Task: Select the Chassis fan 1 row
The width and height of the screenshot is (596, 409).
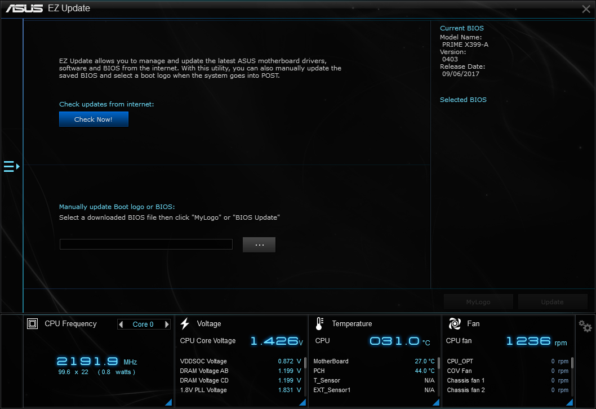Action: coord(508,380)
